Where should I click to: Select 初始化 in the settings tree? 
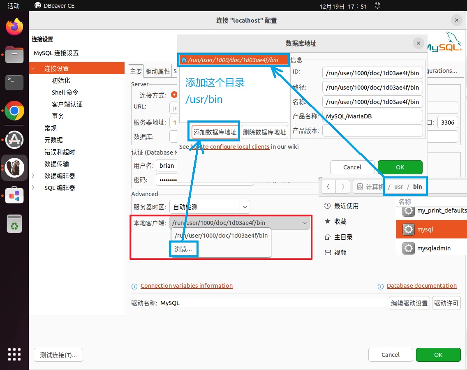point(61,81)
